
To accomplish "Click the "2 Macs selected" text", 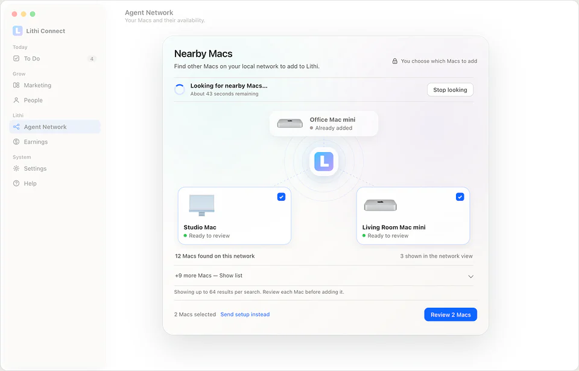I will click(x=195, y=314).
